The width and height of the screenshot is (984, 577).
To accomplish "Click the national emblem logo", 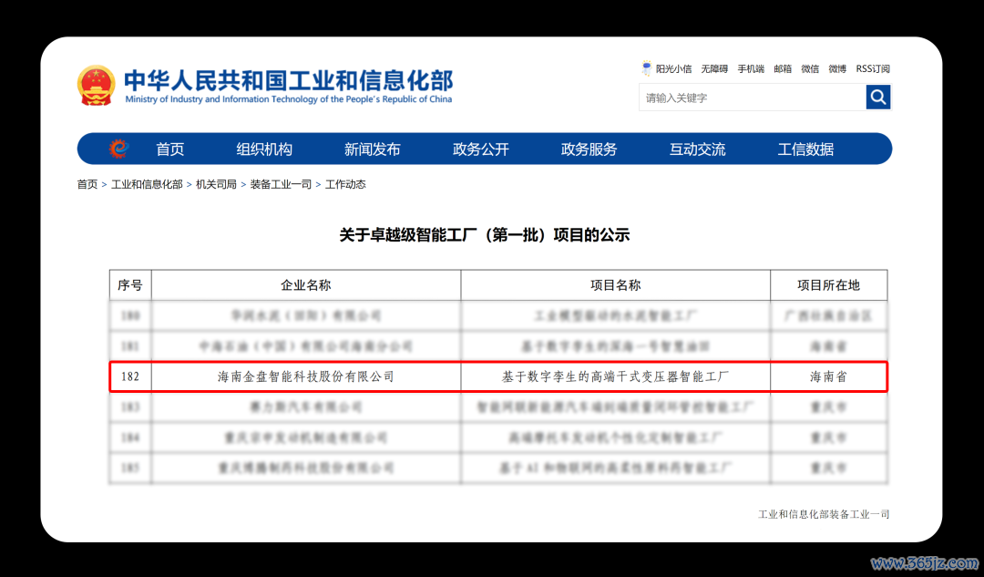I will coord(96,86).
